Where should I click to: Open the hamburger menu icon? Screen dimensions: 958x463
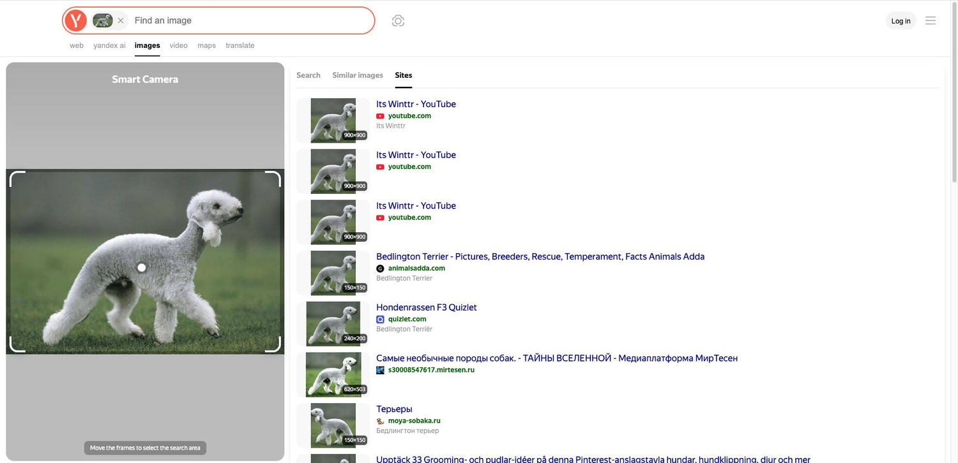pos(931,20)
